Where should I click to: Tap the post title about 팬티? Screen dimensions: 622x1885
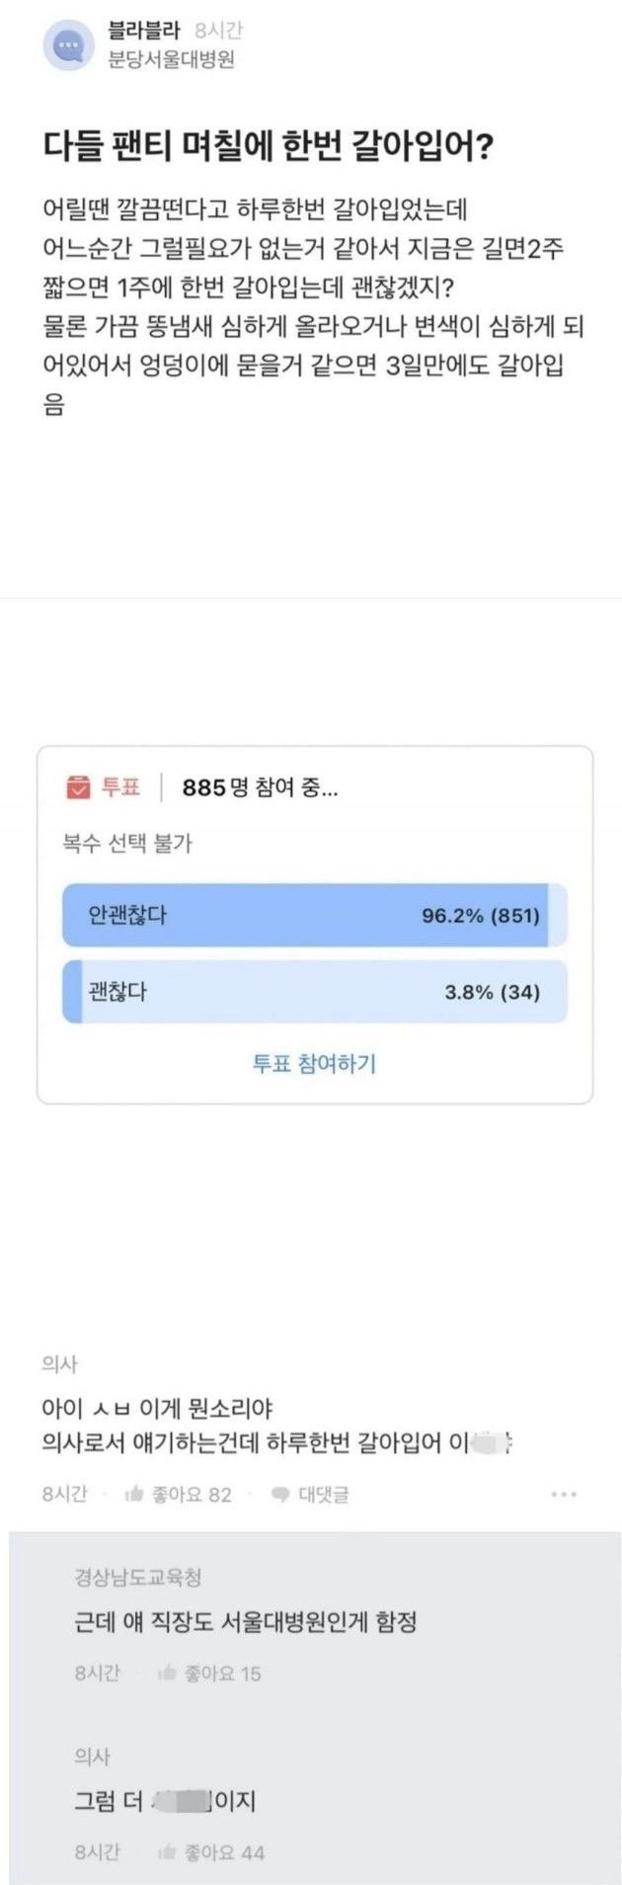(269, 148)
